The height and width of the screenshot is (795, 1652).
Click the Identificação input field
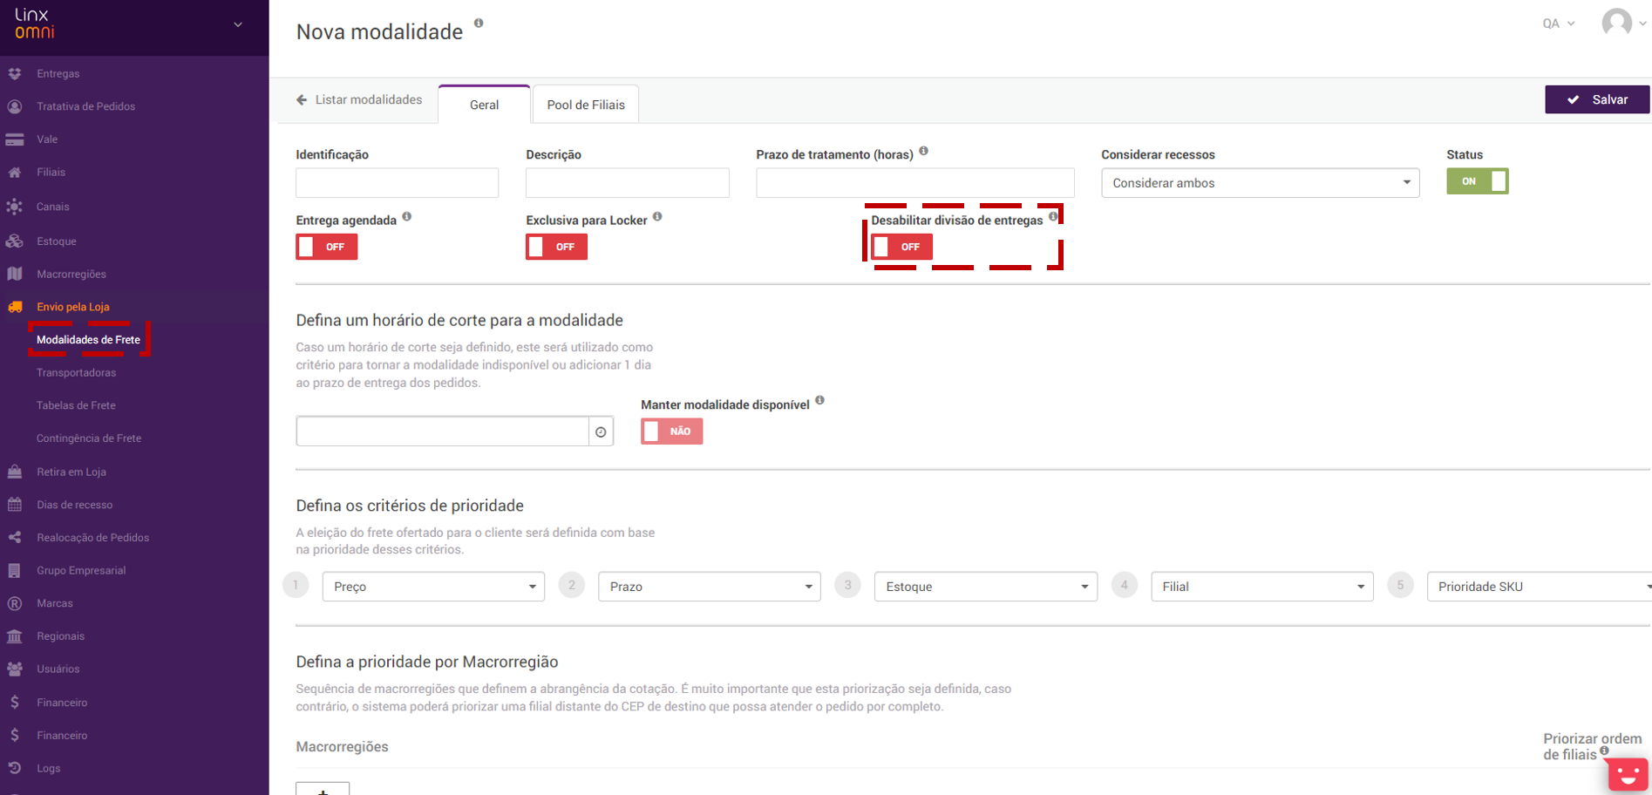coord(397,183)
